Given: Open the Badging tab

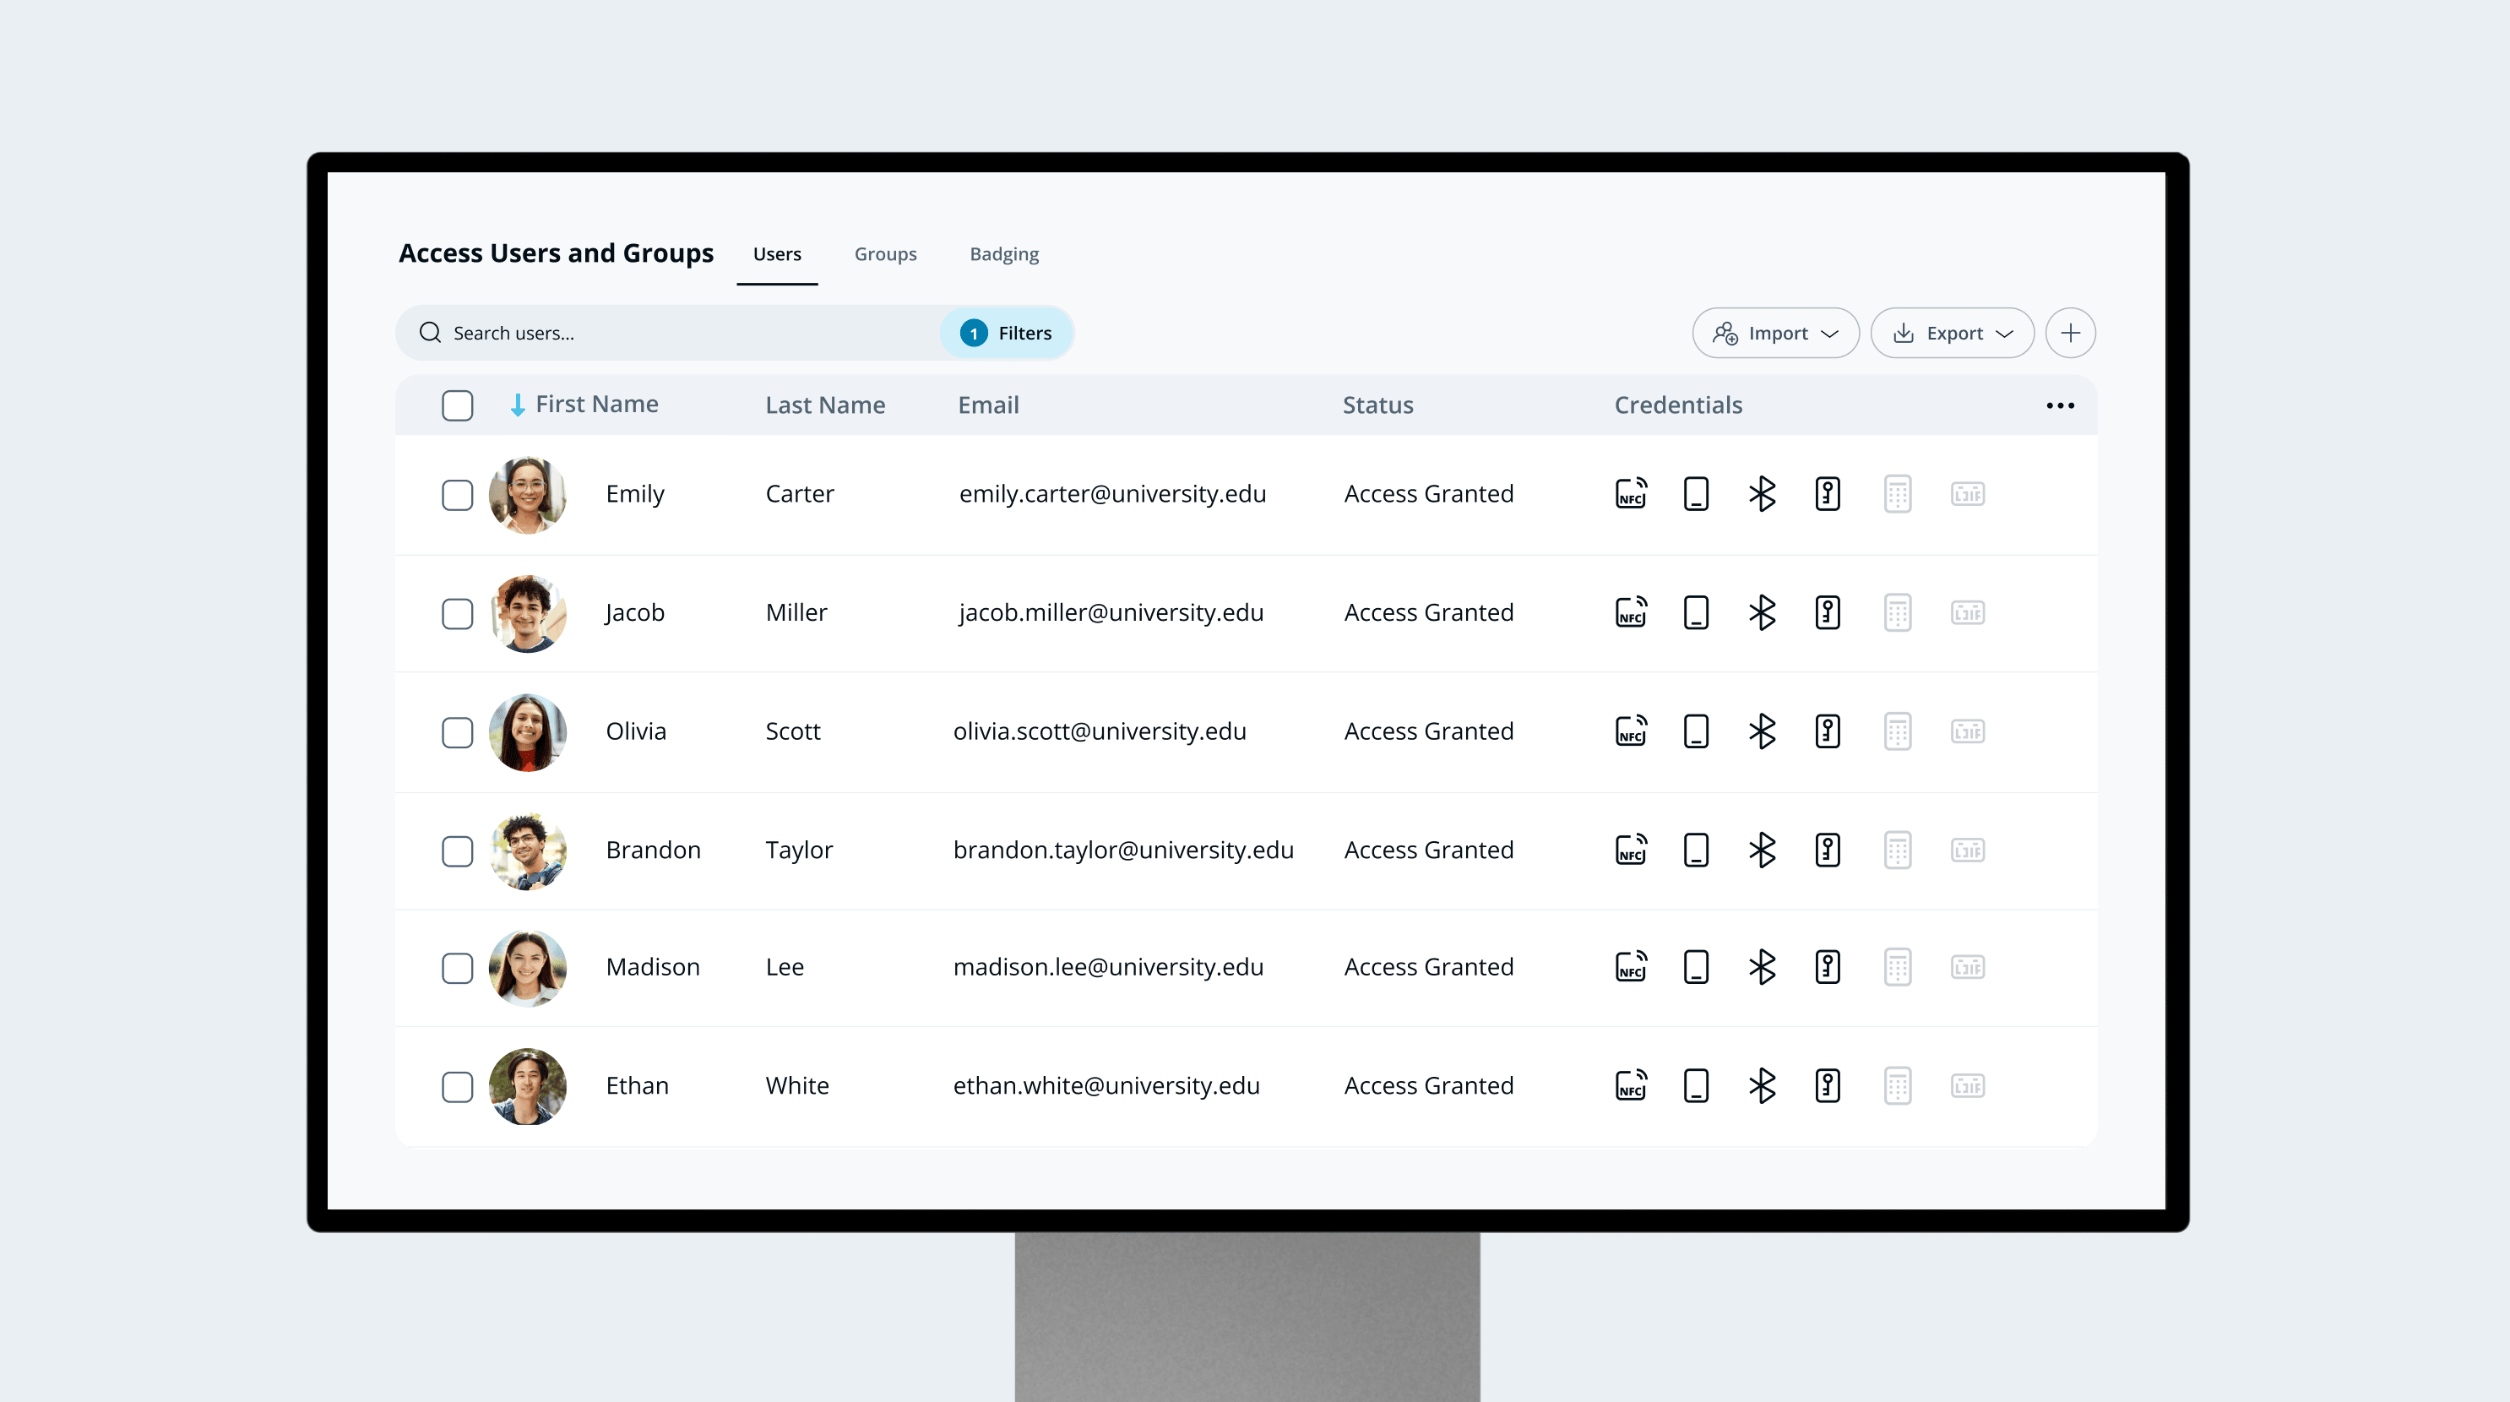Looking at the screenshot, I should click(1003, 254).
